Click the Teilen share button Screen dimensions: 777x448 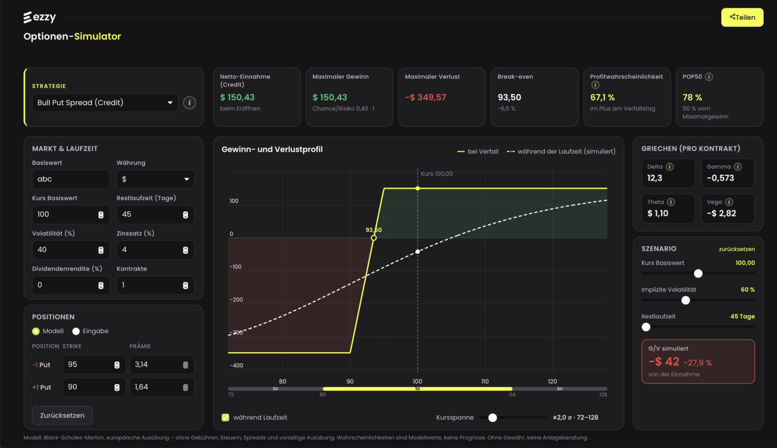tap(742, 18)
